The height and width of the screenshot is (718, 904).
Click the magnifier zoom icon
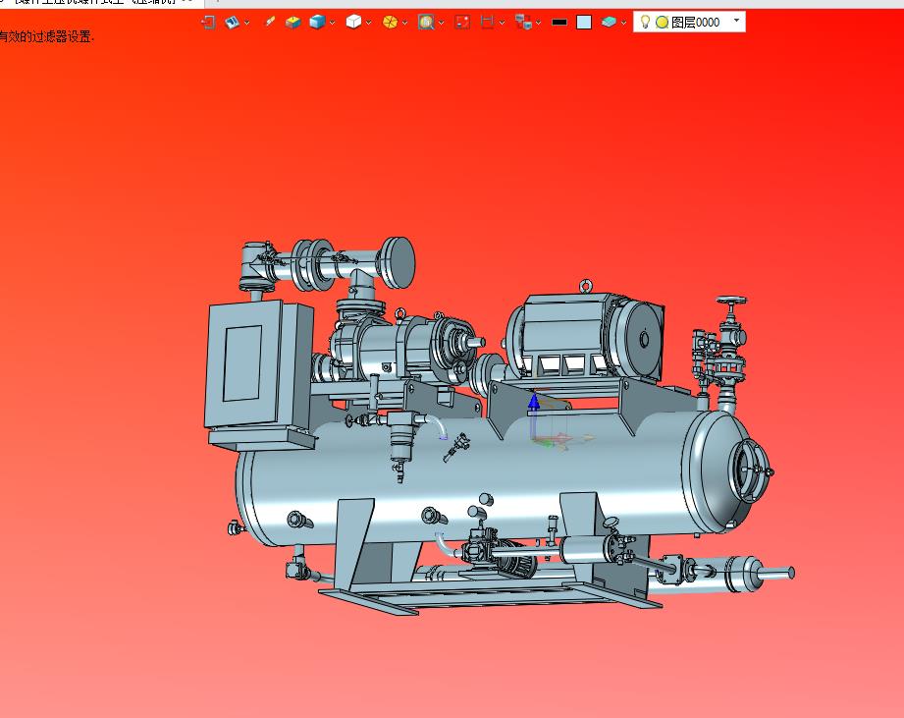tap(425, 22)
